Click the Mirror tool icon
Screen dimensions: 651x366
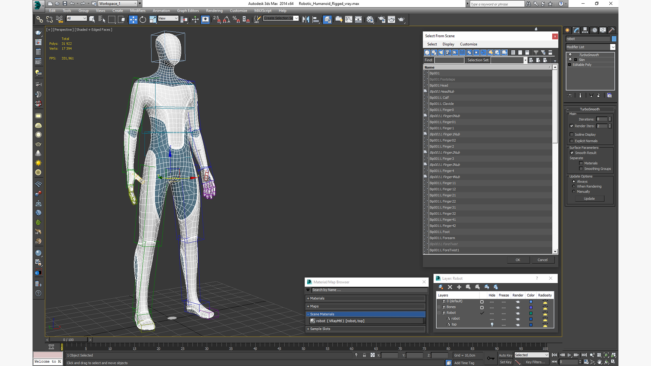pyautogui.click(x=305, y=19)
